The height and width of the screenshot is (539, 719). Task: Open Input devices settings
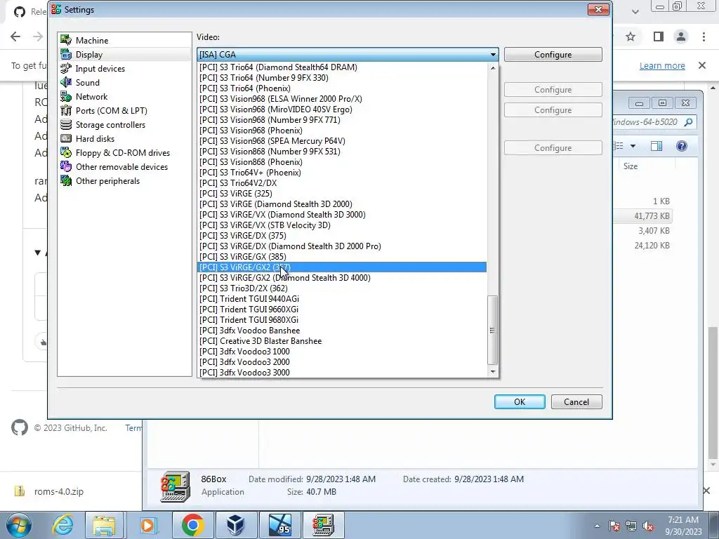pyautogui.click(x=100, y=69)
